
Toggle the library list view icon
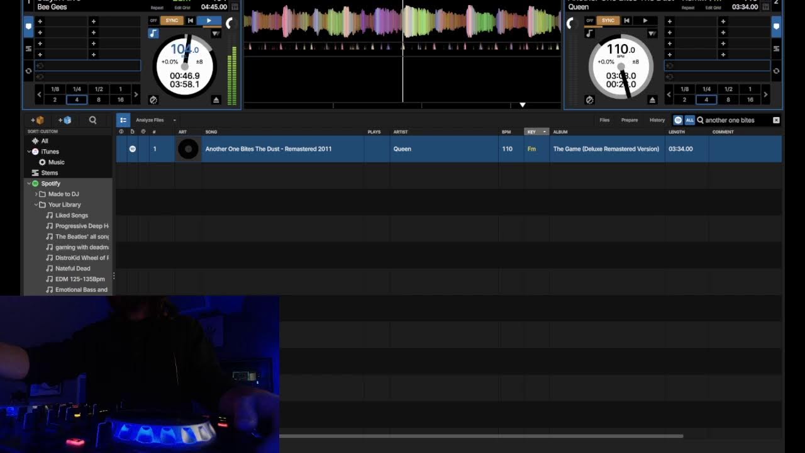coord(123,120)
